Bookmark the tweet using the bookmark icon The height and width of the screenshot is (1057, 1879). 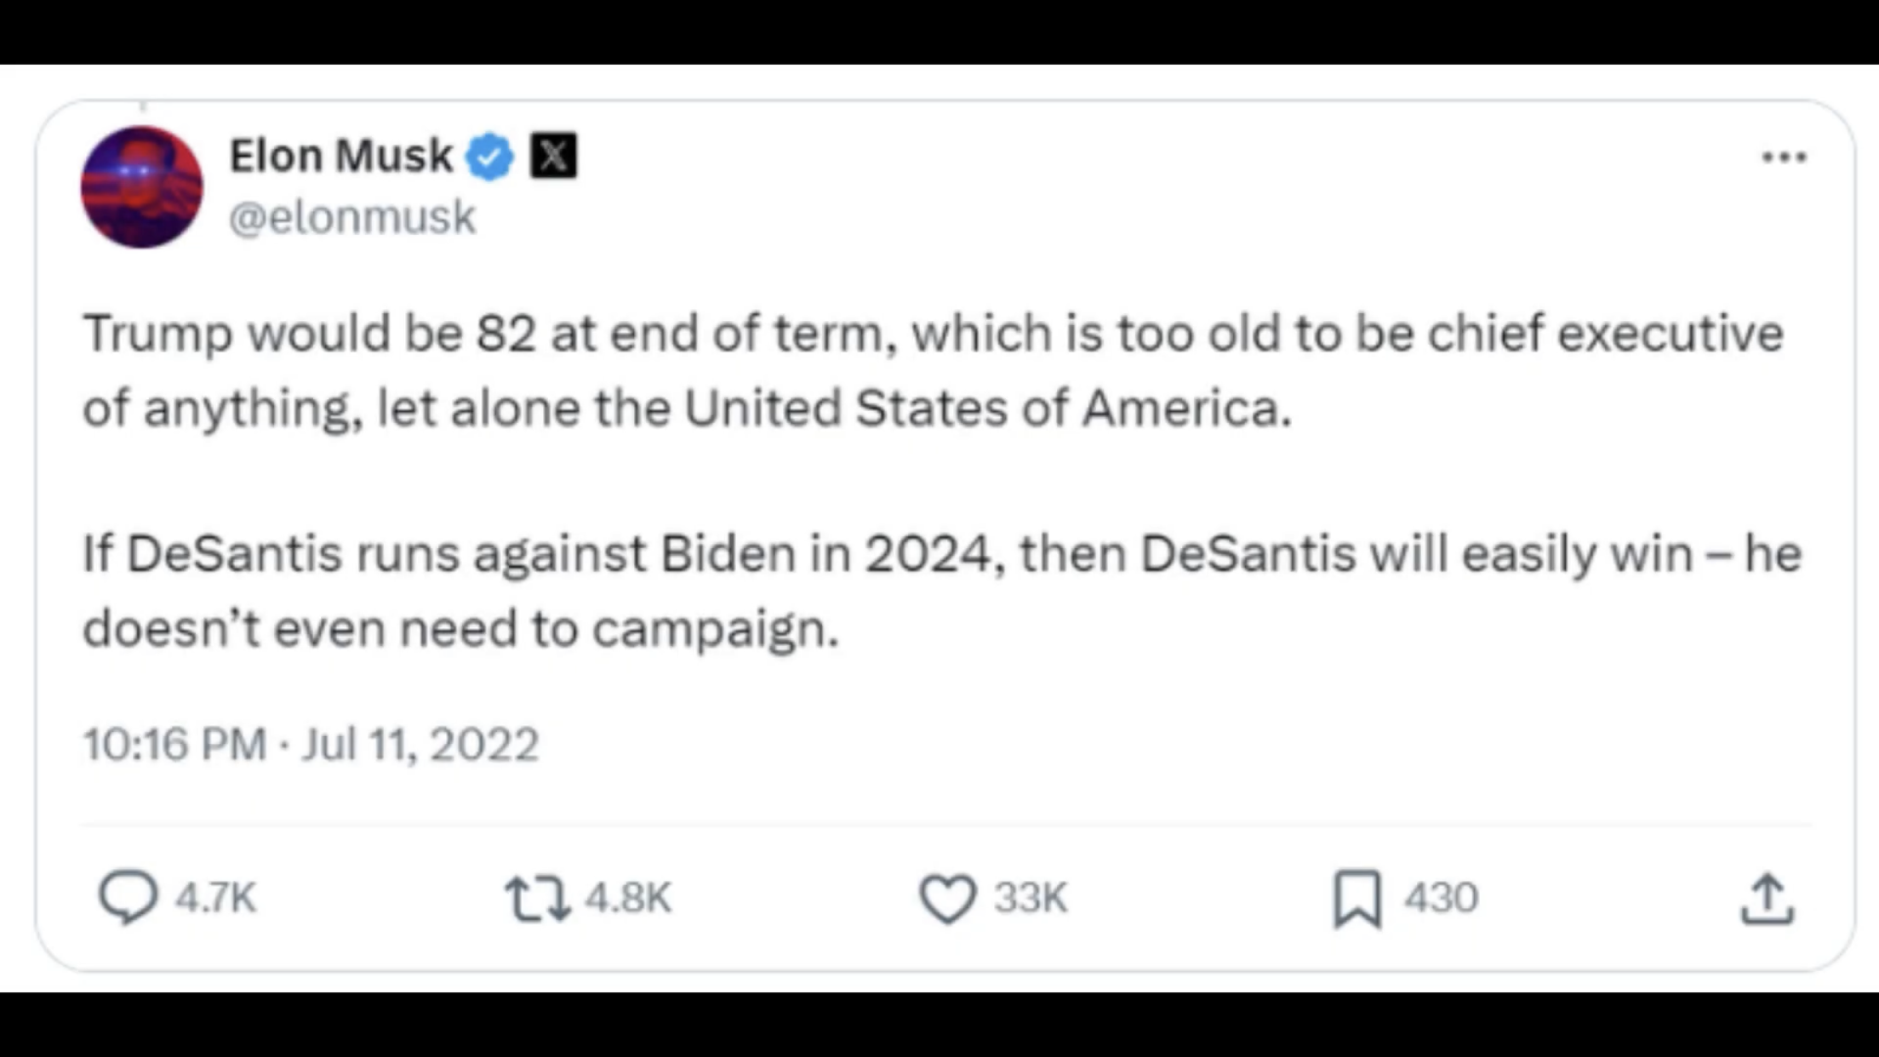click(1356, 899)
